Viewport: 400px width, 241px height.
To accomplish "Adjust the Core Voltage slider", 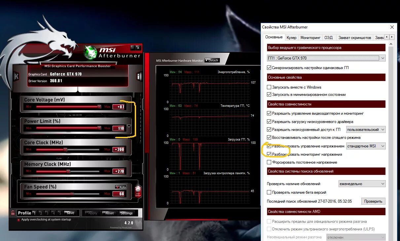I will [68, 107].
